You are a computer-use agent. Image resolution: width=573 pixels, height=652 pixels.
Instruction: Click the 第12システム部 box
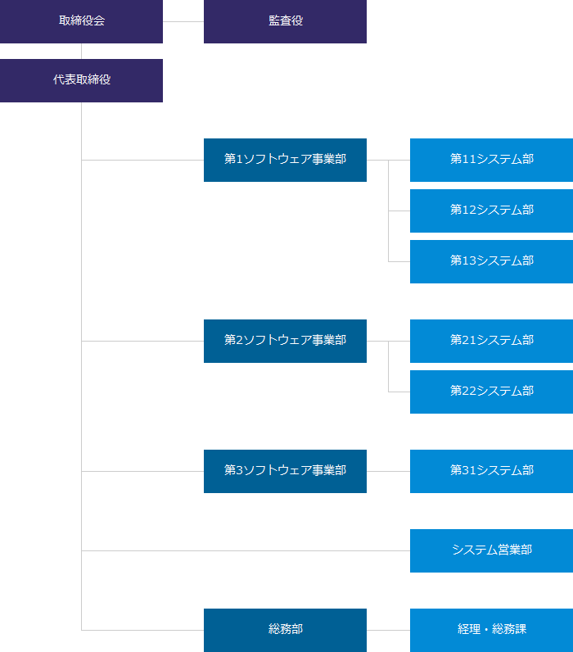coord(492,211)
